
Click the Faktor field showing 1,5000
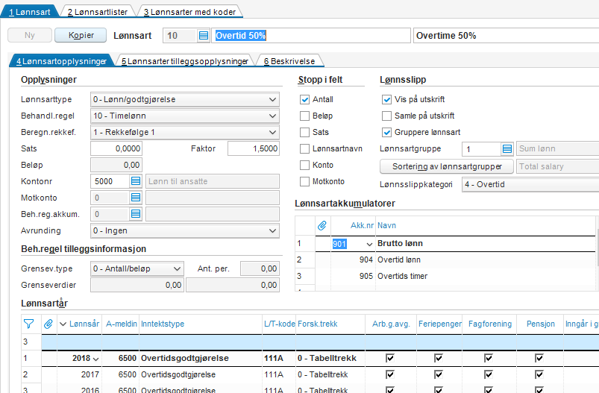pyautogui.click(x=254, y=148)
